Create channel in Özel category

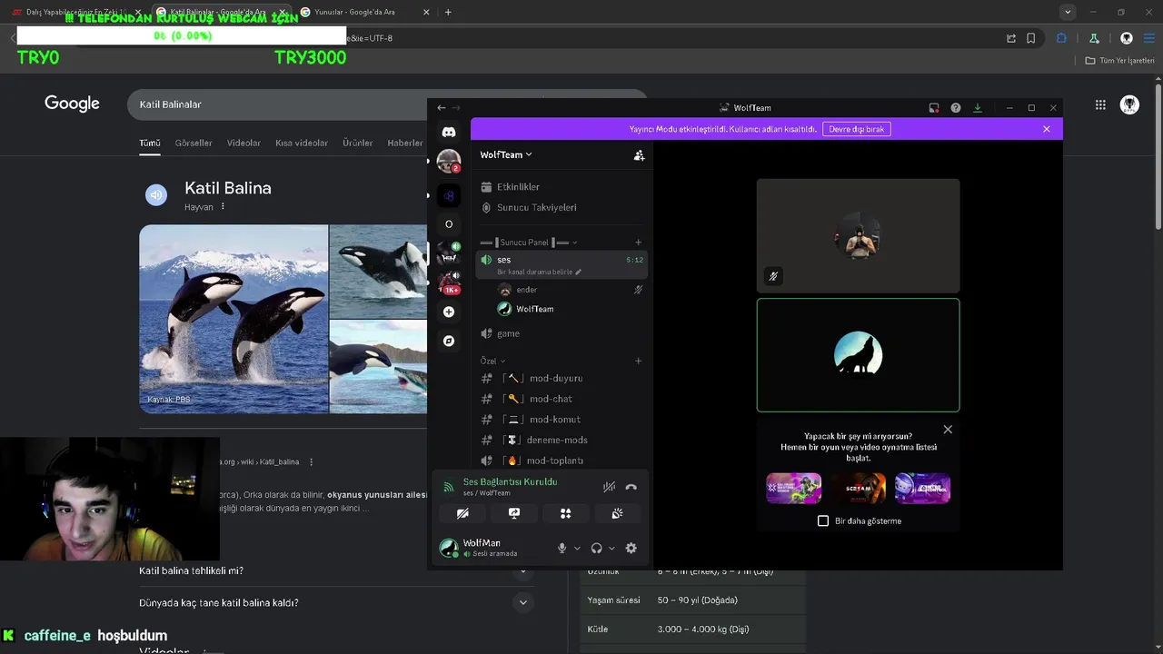pos(638,361)
